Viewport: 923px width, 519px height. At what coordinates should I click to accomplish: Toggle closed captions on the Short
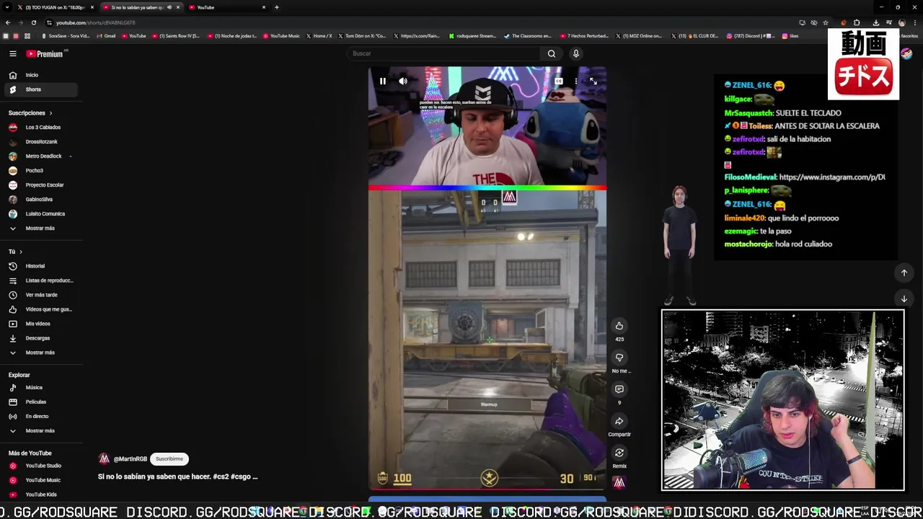point(559,81)
